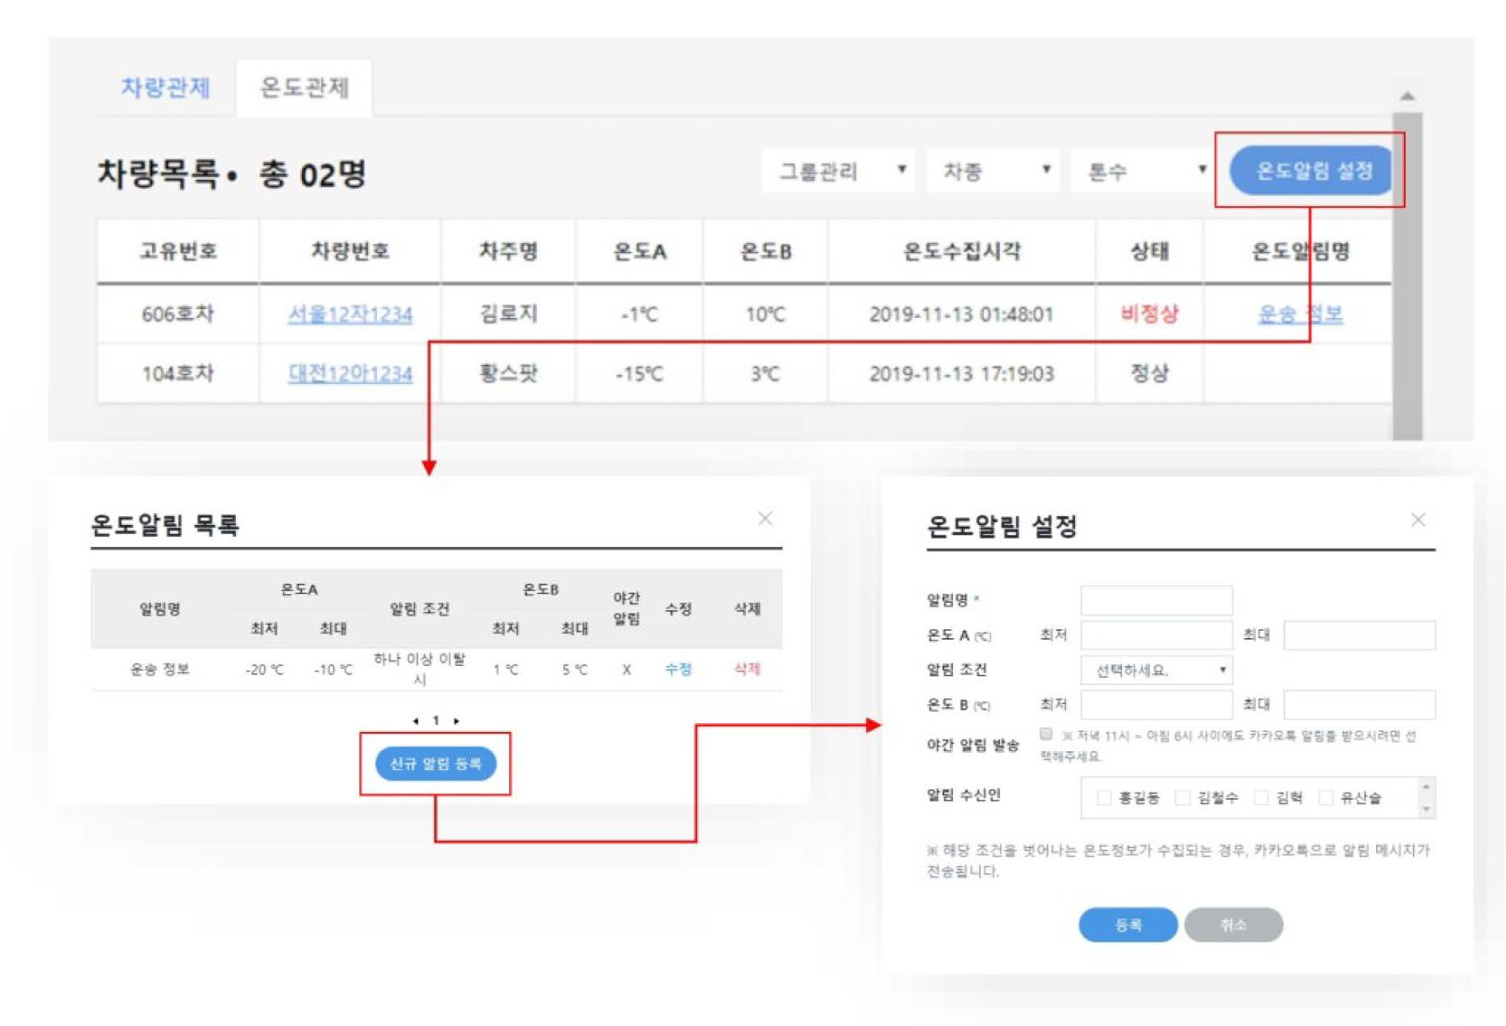
Task: Open vehicle link 서울12자1234
Action: [x=350, y=315]
